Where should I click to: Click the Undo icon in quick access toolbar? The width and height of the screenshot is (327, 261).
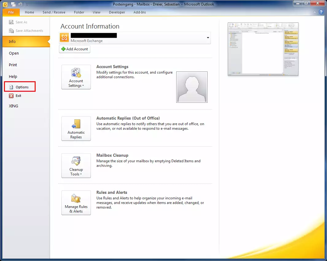pos(20,4)
